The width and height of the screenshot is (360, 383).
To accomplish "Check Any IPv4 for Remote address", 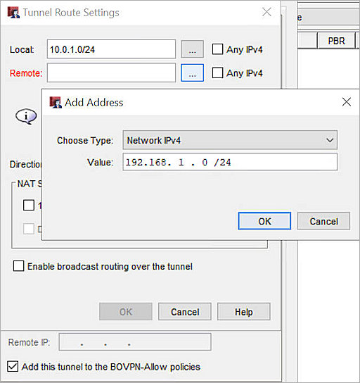I will pos(217,73).
